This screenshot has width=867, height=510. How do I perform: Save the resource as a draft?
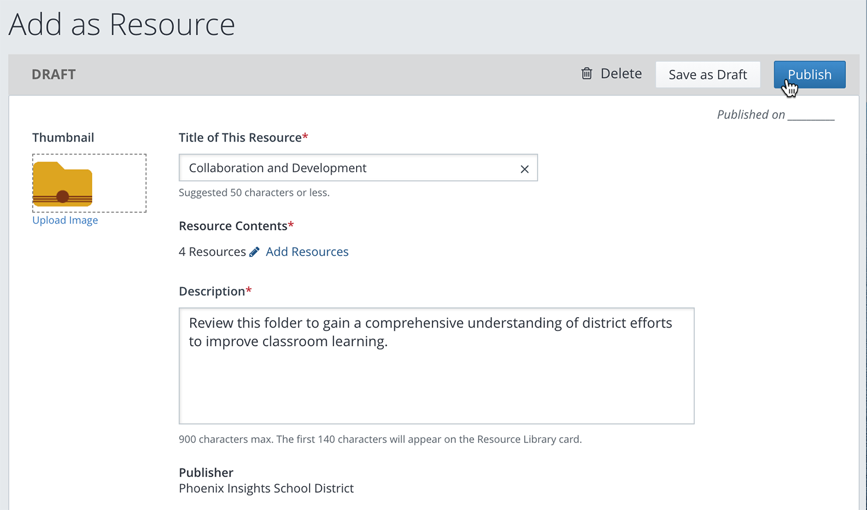point(707,75)
